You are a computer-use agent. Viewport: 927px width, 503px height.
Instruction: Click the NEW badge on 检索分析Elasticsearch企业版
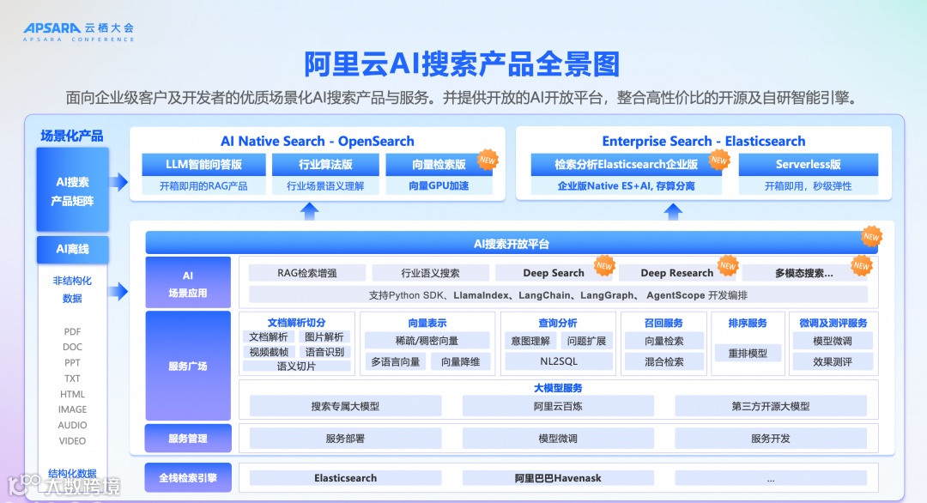coord(719,160)
